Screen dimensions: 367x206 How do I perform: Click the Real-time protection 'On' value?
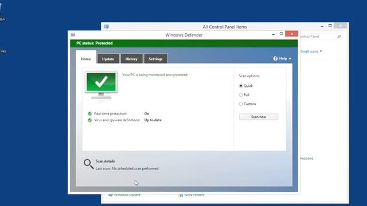147,113
